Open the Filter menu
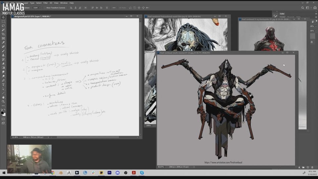Image resolution: width=318 pixels, height=179 pixels. pos(45,3)
